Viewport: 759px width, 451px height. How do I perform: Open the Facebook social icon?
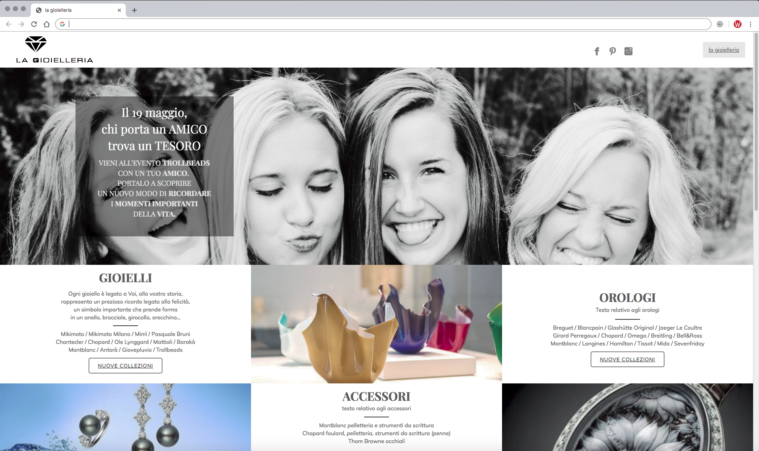(x=597, y=51)
